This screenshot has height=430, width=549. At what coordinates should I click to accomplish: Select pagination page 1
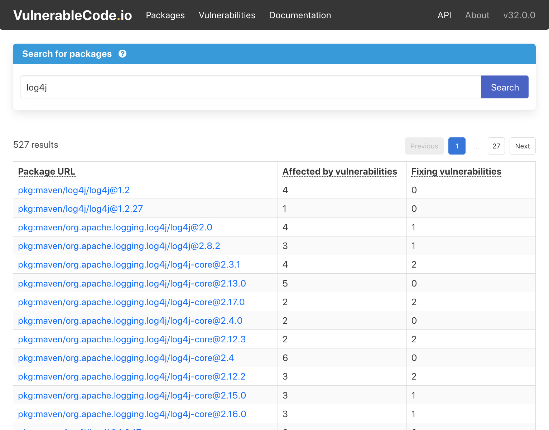click(x=457, y=146)
